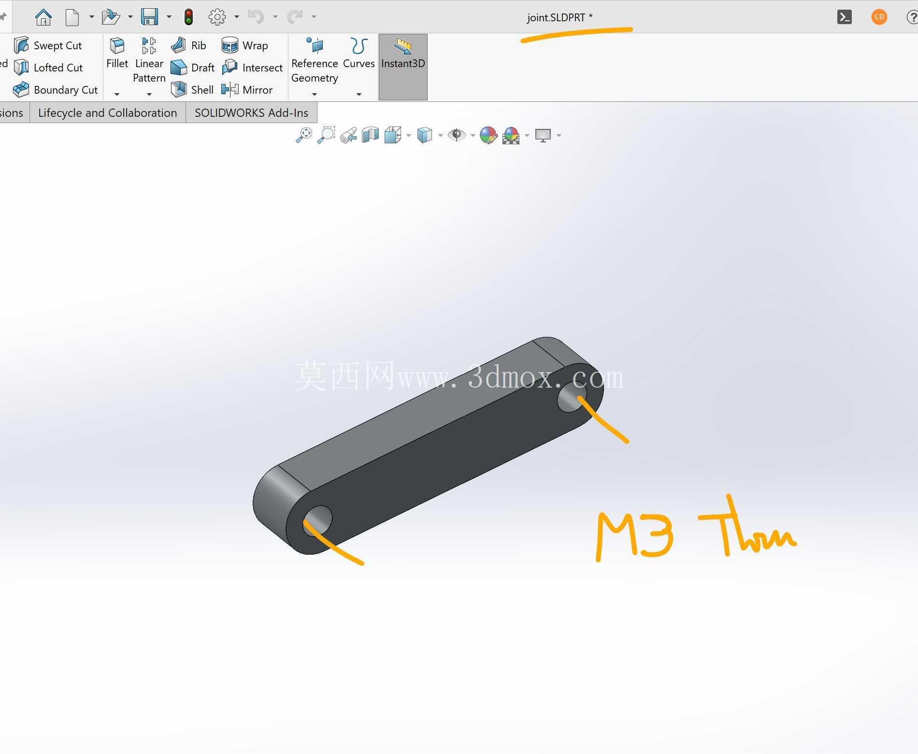Toggle Instant3D mode
918x754 pixels.
point(403,67)
